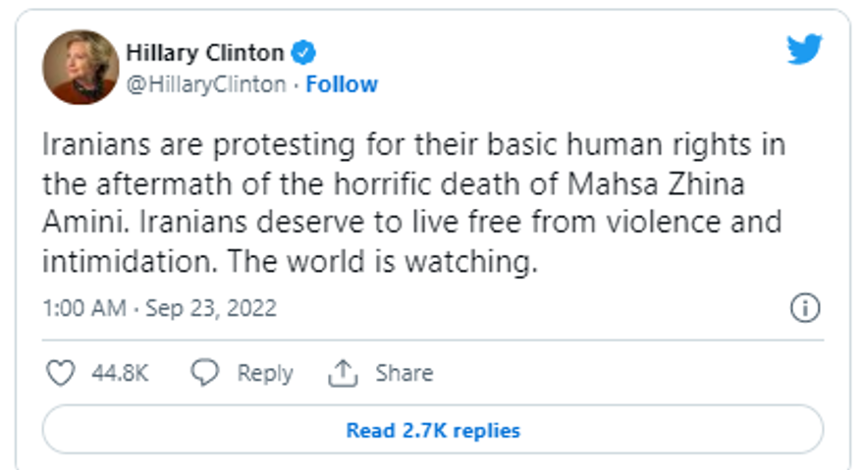Screen dimensions: 864x470
Task: Open Read 2.7K replies button
Action: [432, 431]
